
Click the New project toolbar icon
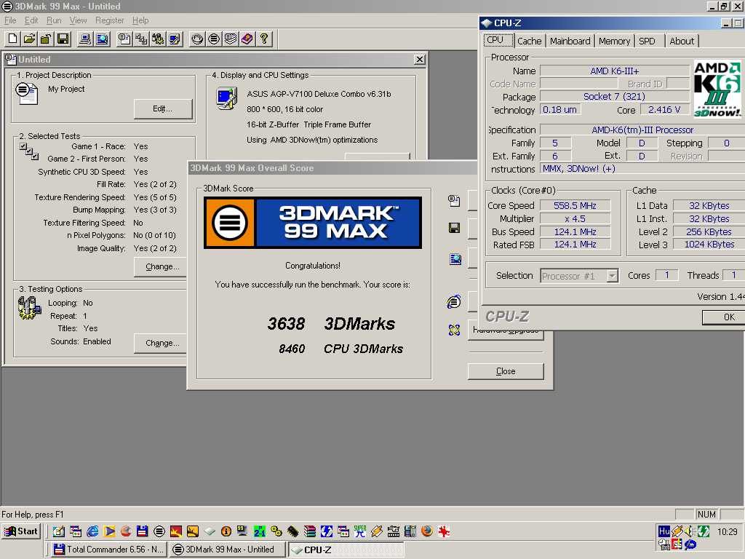13,39
